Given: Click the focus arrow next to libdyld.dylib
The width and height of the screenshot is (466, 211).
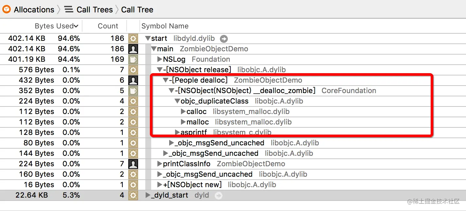Looking at the screenshot, I should tap(224, 39).
